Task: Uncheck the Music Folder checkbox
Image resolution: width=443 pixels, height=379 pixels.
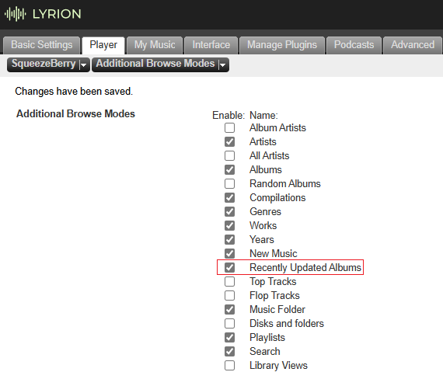Action: (x=230, y=310)
